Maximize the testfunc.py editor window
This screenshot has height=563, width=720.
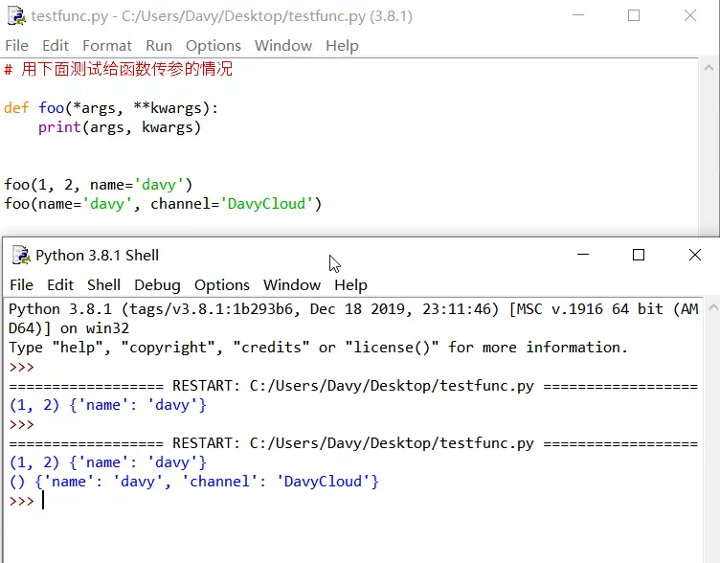pyautogui.click(x=634, y=15)
